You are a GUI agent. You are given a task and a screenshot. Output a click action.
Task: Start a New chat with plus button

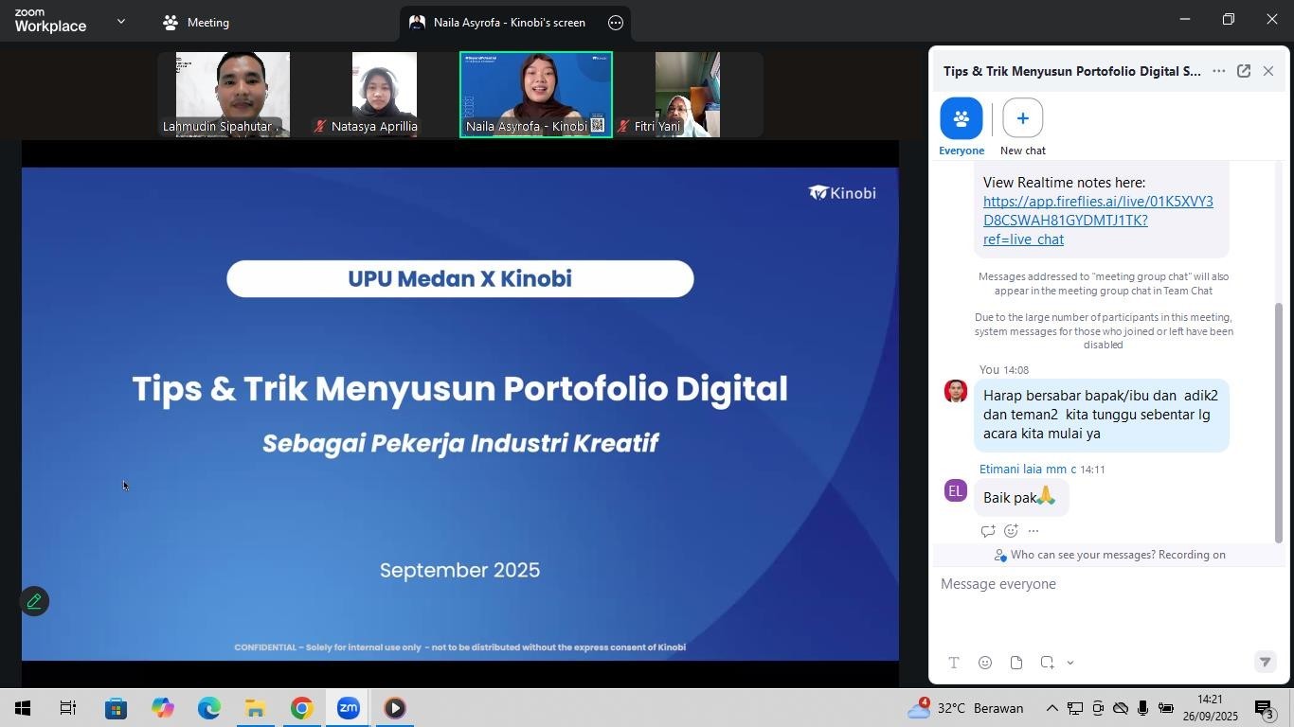(1022, 118)
